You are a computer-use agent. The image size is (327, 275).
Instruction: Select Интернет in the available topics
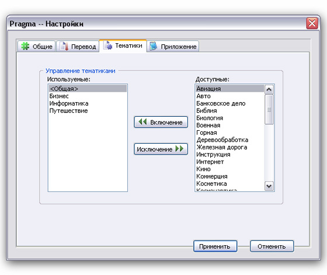click(230, 162)
